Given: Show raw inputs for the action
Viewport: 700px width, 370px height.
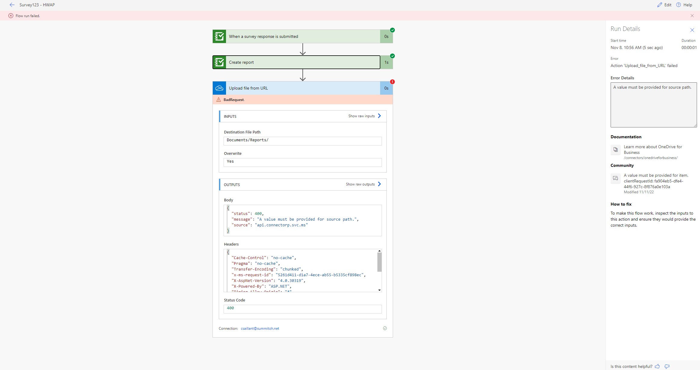Looking at the screenshot, I should (x=365, y=116).
